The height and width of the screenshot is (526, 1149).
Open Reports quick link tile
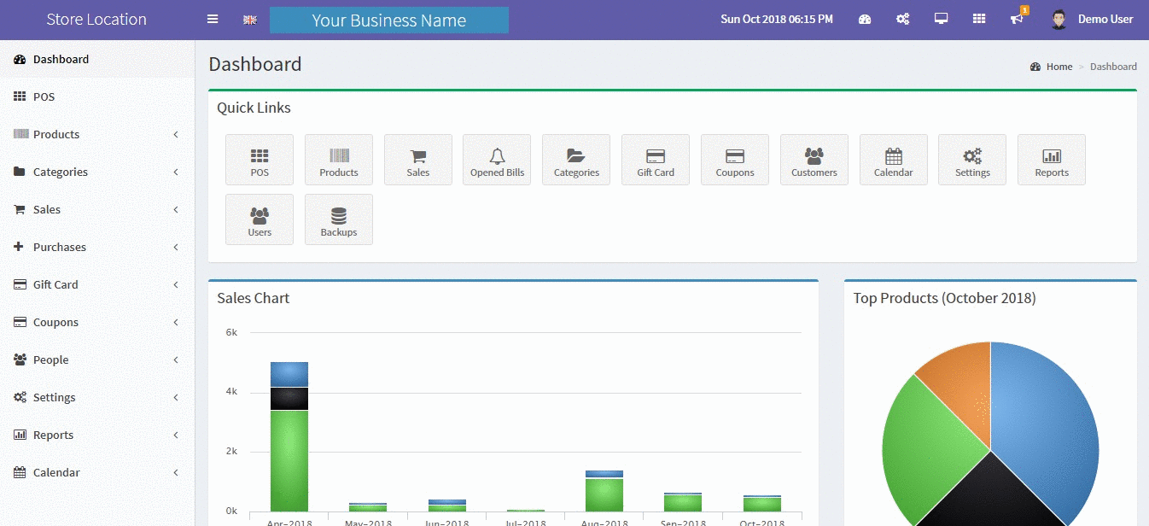pos(1052,160)
